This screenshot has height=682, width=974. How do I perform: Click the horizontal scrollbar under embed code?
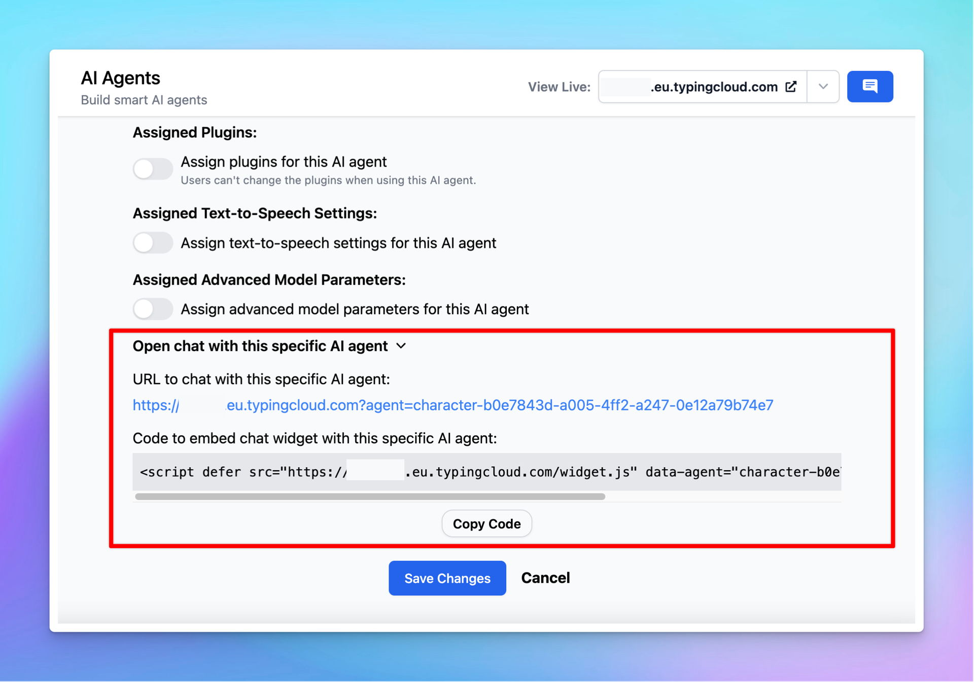coord(370,497)
